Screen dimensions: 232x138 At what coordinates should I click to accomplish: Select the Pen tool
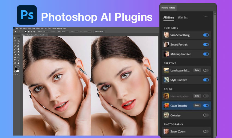click(18, 57)
